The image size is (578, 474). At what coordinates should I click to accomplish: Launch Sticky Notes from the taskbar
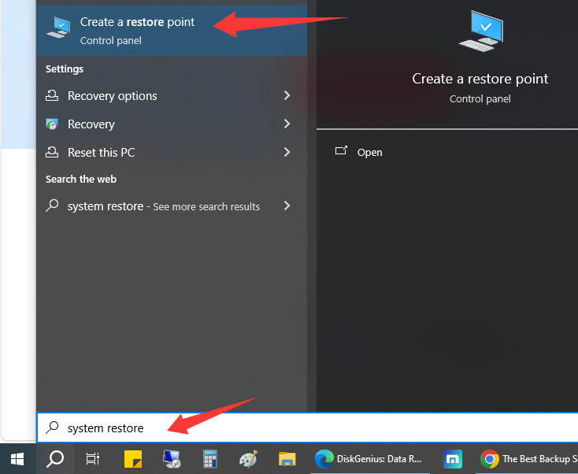tap(132, 458)
